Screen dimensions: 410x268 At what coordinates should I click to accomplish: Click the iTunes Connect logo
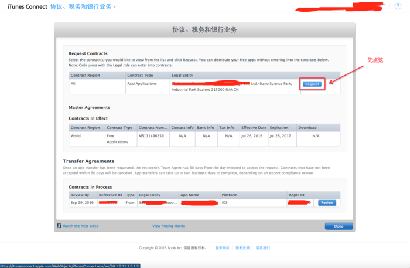(x=27, y=6)
